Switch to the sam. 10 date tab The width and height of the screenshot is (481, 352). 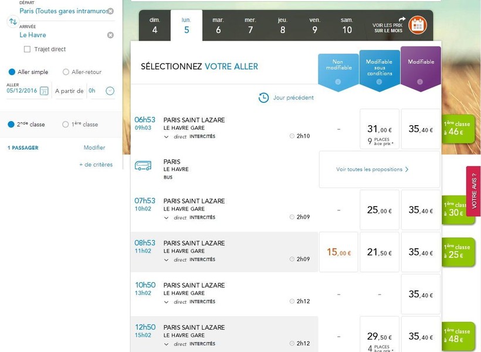[x=347, y=25]
